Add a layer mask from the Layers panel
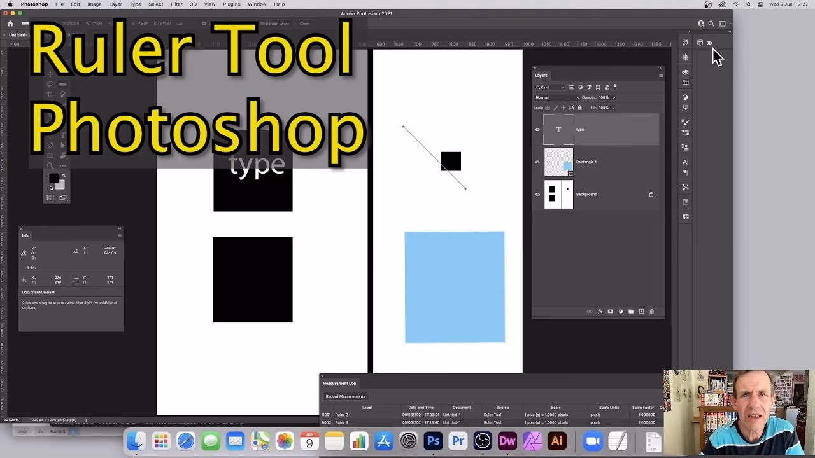815x458 pixels. 610,311
